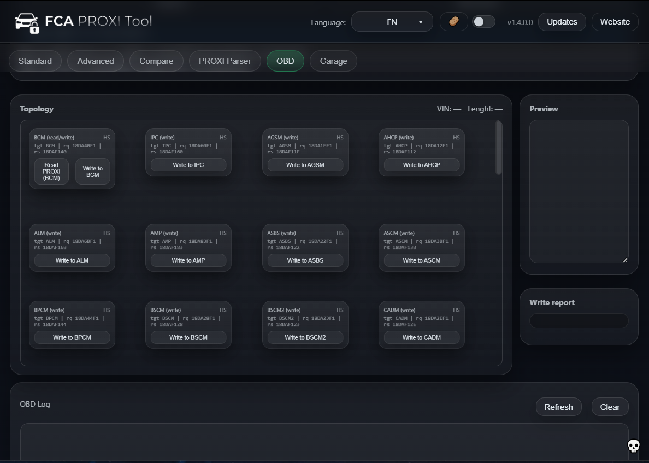Image resolution: width=649 pixels, height=463 pixels.
Task: Refresh the OBD Log
Action: click(x=558, y=406)
